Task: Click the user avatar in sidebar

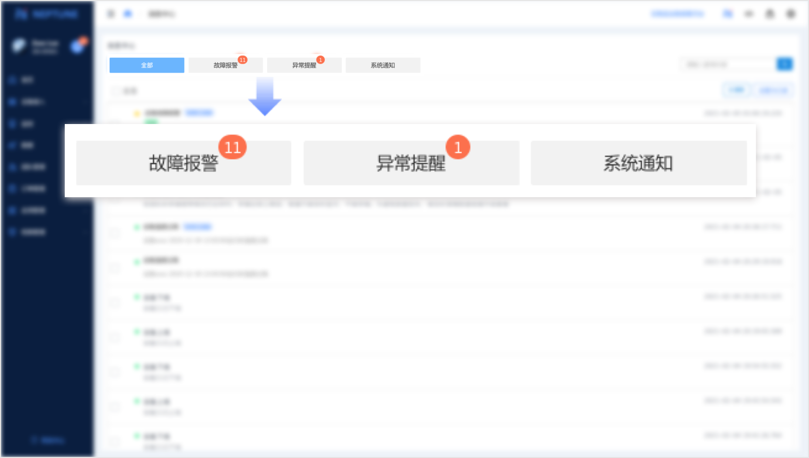Action: tap(19, 46)
